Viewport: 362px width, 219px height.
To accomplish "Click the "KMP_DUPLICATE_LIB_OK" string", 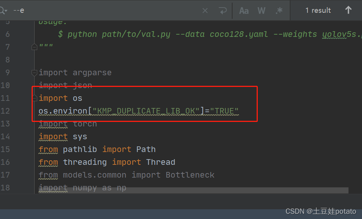I will (x=146, y=111).
